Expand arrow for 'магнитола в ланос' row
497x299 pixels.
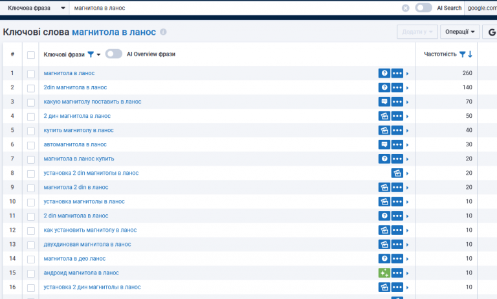pyautogui.click(x=407, y=74)
